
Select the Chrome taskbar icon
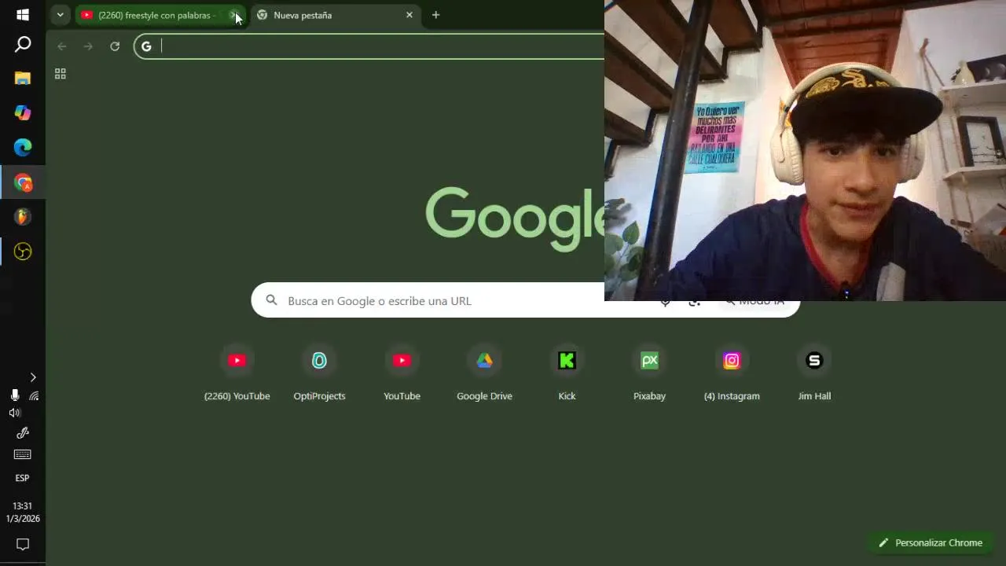point(23,183)
